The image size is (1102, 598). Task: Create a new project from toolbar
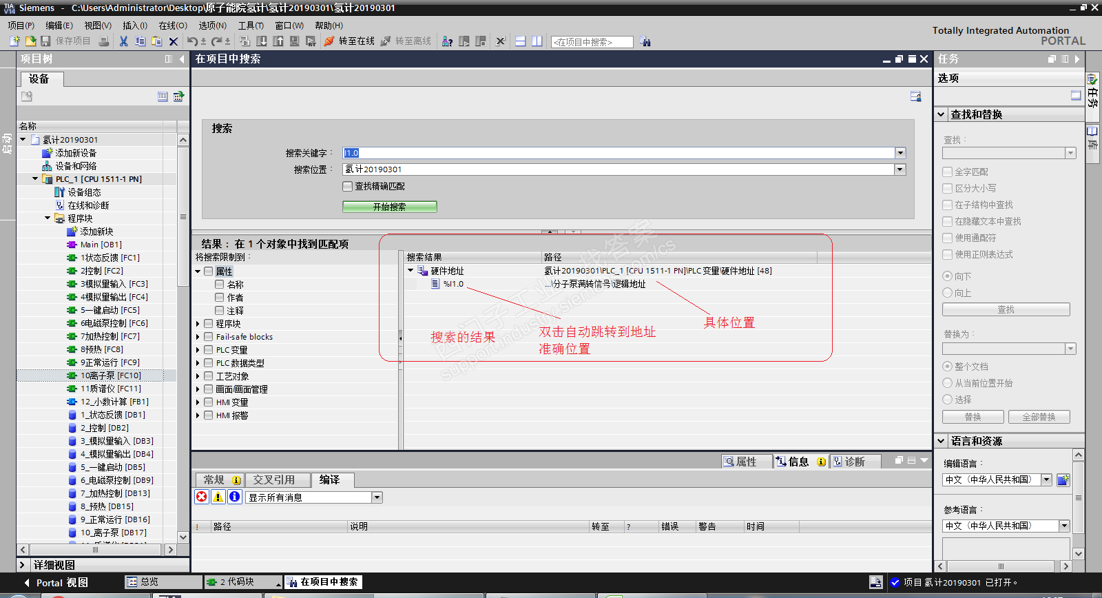tap(14, 41)
